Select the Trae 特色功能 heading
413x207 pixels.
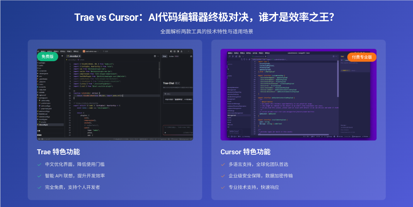click(x=58, y=152)
